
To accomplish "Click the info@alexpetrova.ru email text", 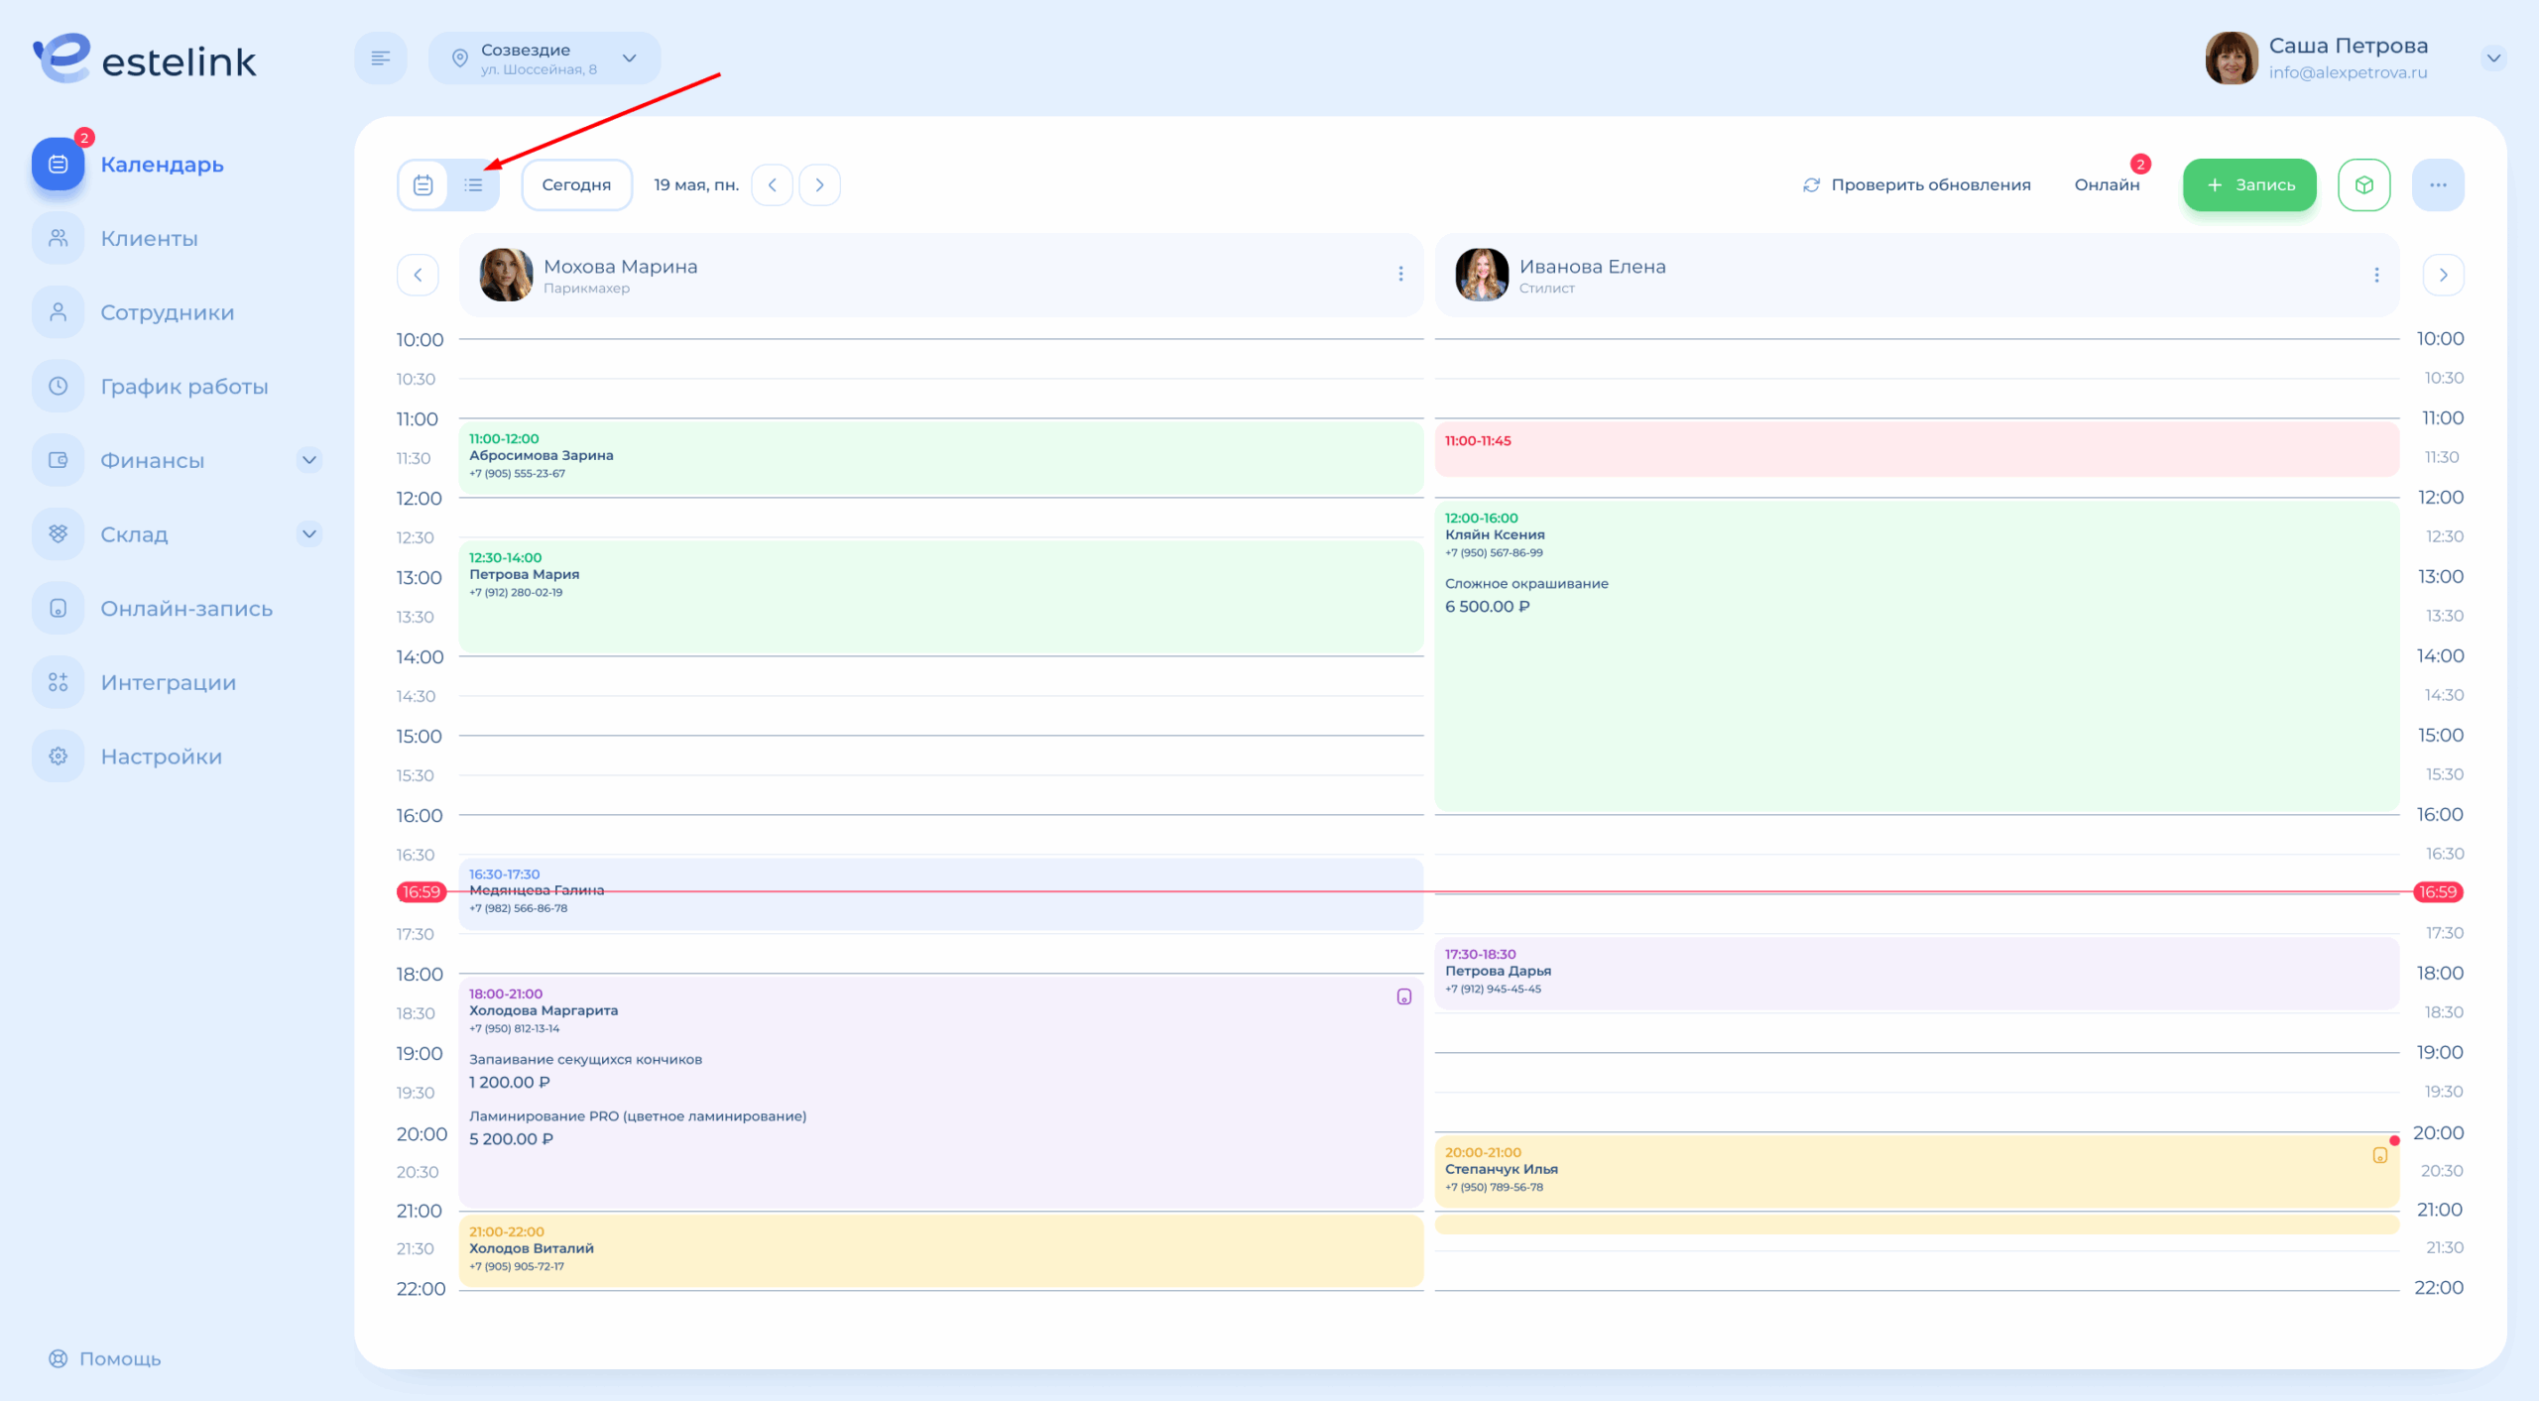I will 2348,72.
